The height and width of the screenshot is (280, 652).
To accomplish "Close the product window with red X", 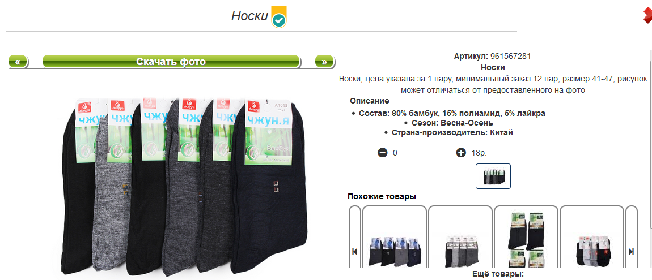I will point(647,16).
